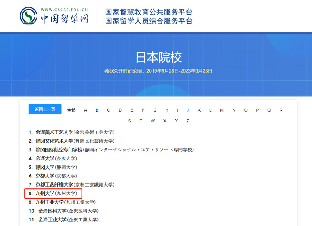Click the 中国留学网 logo
Image resolution: width=312 pixels, height=226 pixels.
pos(54,16)
